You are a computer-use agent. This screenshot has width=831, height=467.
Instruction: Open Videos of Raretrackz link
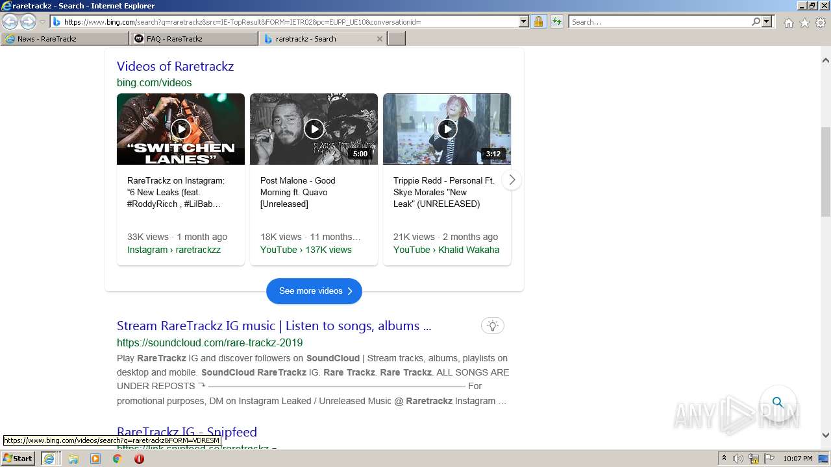tap(175, 66)
